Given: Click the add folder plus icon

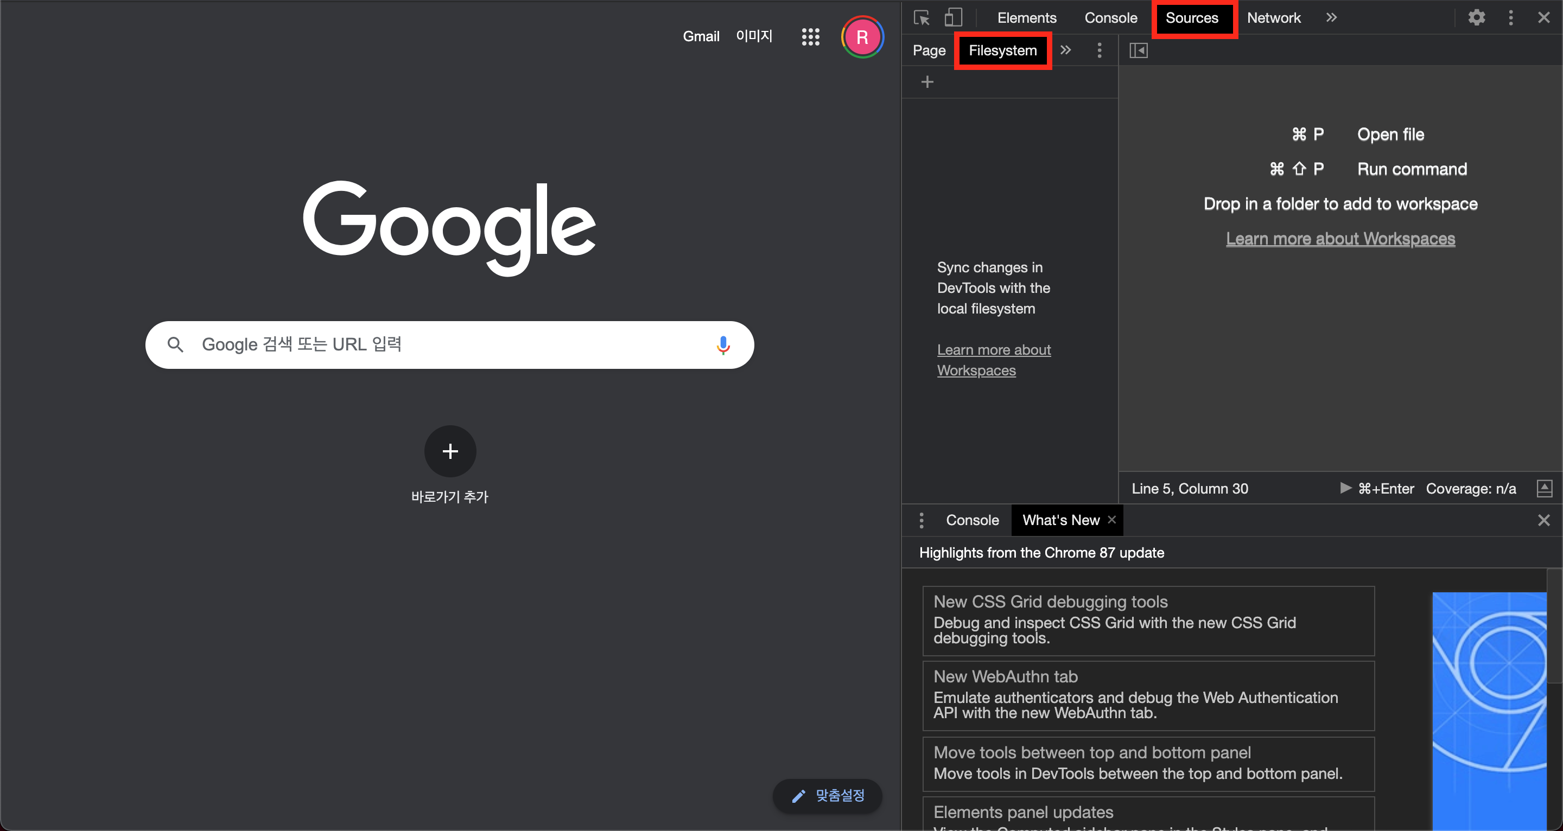Looking at the screenshot, I should [926, 82].
